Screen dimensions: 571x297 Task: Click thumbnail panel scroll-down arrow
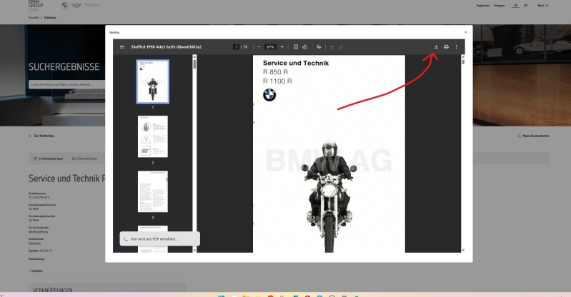[194, 251]
